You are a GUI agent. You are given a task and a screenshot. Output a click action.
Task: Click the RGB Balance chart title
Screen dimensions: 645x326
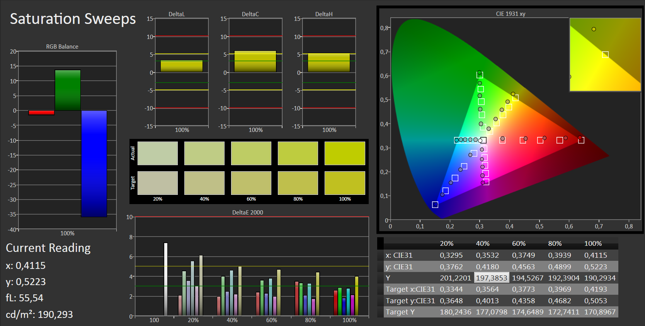(62, 46)
